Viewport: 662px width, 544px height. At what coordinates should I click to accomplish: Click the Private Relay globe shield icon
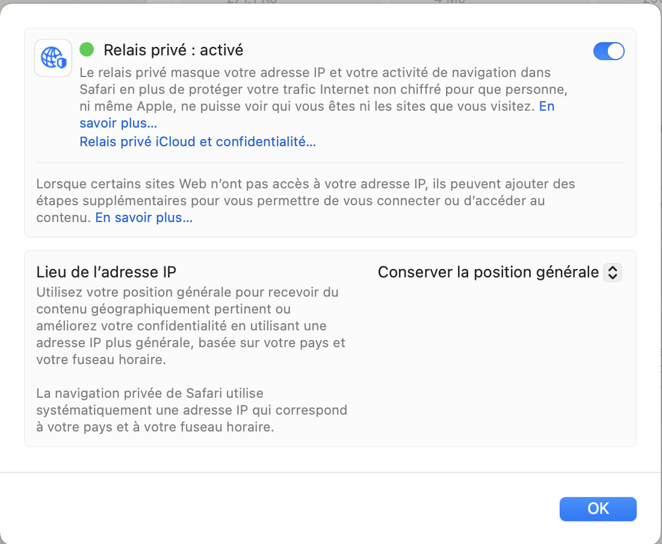(53, 58)
